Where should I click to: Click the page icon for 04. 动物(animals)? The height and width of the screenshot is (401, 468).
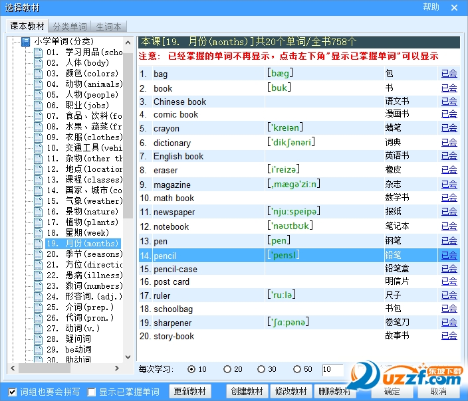(38, 84)
